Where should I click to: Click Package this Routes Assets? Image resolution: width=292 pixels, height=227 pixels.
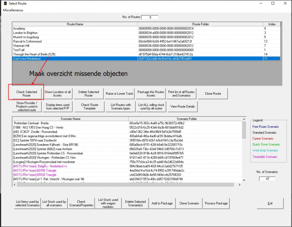[x=151, y=94]
